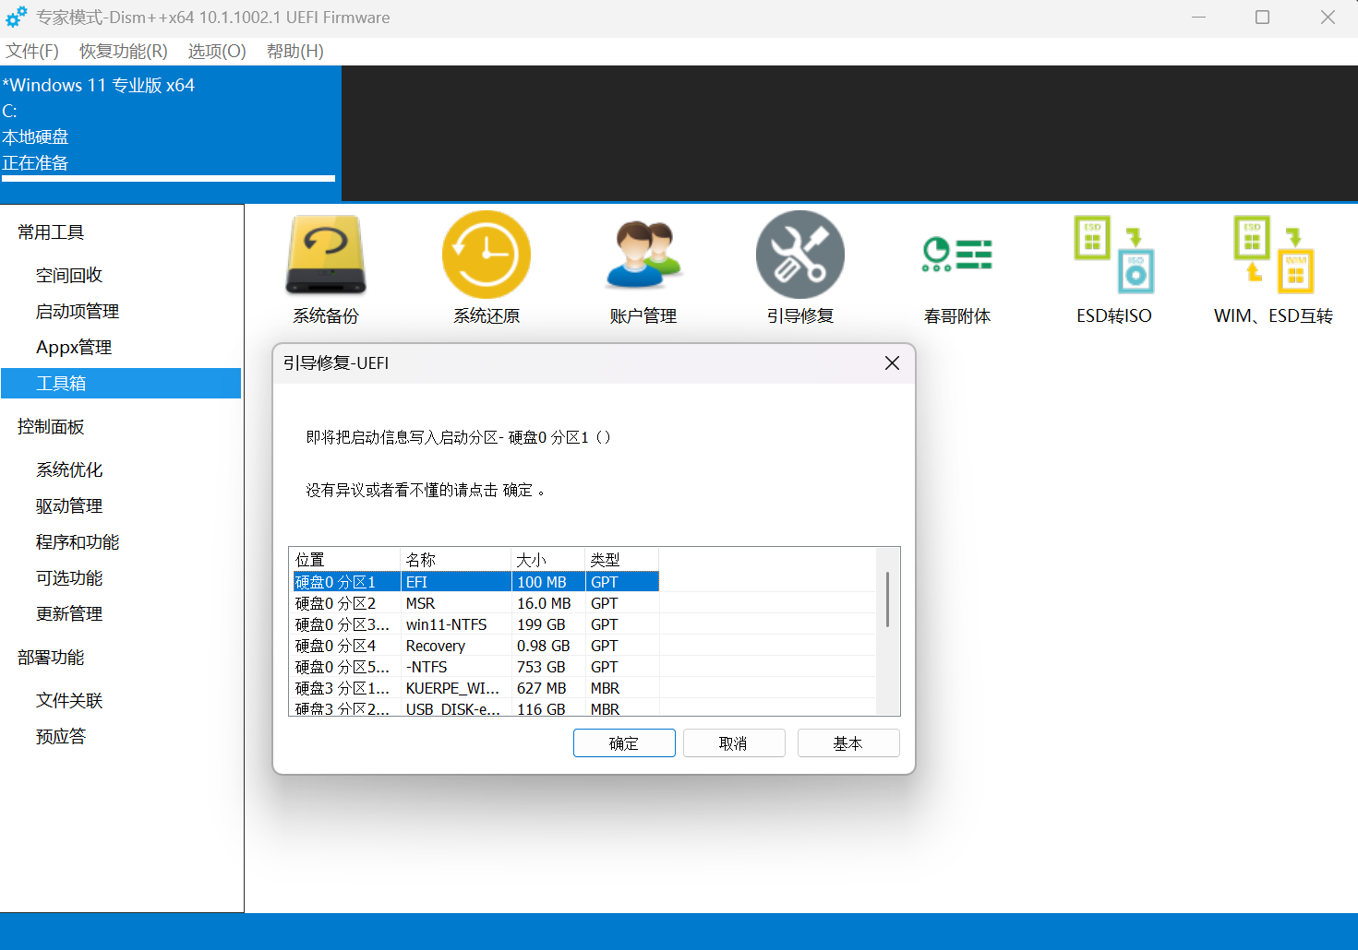
Task: Go to 启动项管理 in the sidebar
Action: tap(121, 311)
